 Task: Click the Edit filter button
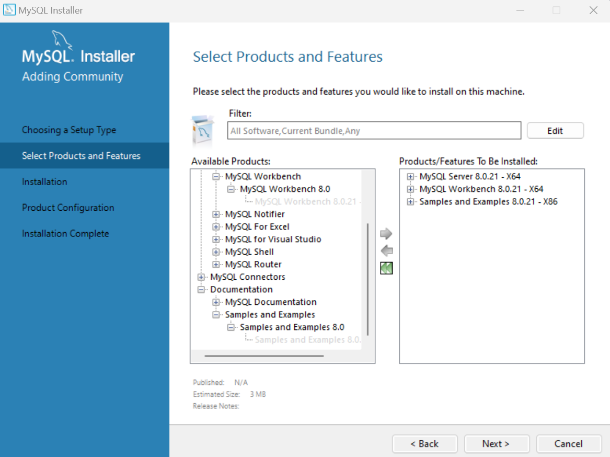[555, 131]
